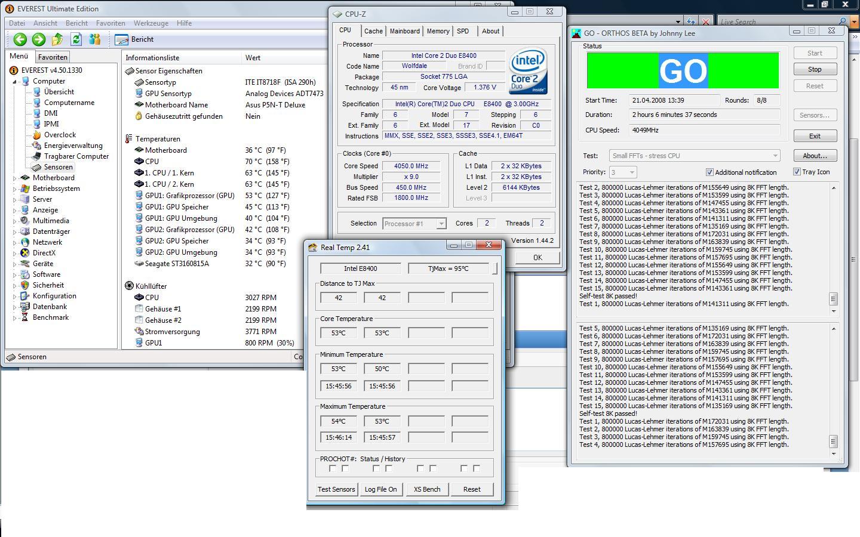Click the green Back arrow in EVEREST toolbar
860x537 pixels.
20,39
